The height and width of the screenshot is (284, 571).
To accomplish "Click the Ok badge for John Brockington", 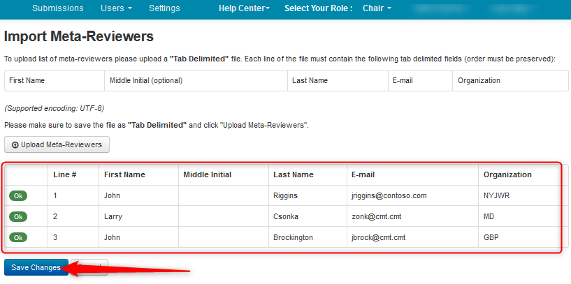I will point(17,237).
